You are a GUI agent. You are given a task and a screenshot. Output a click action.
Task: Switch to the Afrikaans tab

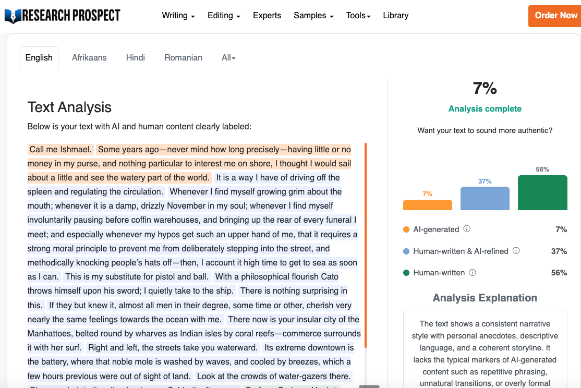(x=89, y=58)
